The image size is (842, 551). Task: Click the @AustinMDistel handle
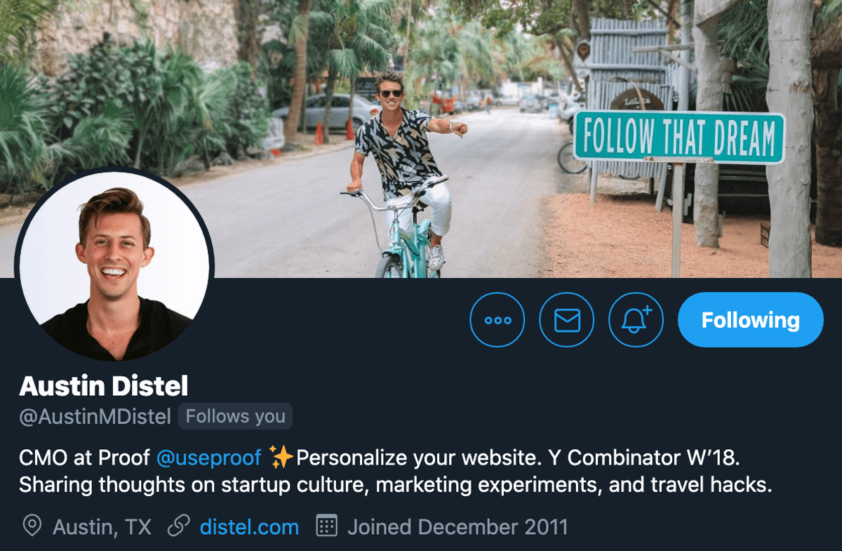tap(95, 416)
